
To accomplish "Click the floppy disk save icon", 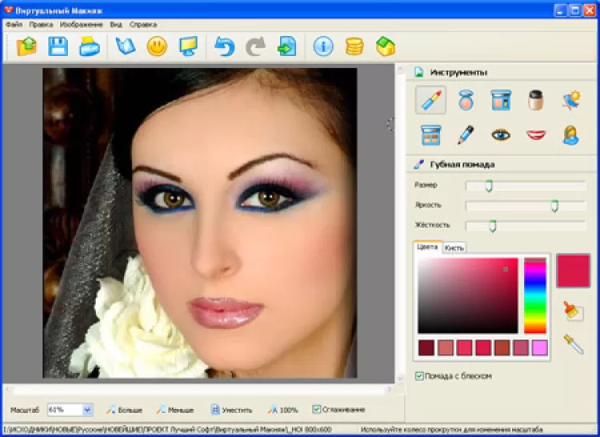I will 58,46.
